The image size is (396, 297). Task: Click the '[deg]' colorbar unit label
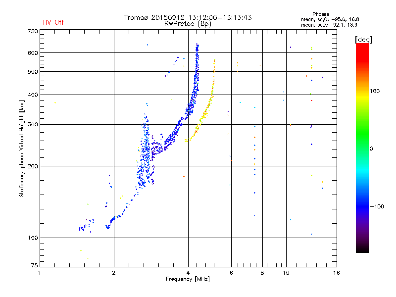click(363, 40)
